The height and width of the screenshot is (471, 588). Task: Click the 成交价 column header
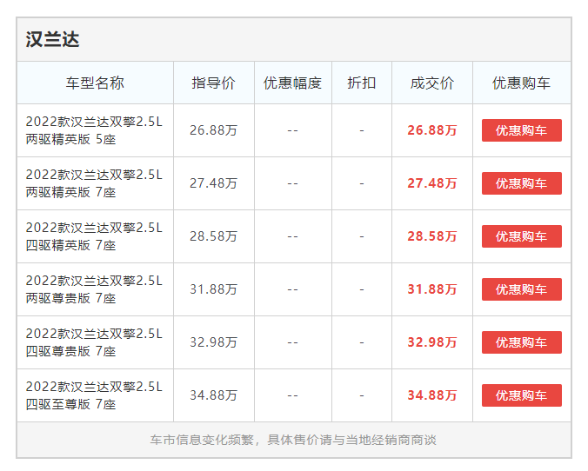click(432, 83)
